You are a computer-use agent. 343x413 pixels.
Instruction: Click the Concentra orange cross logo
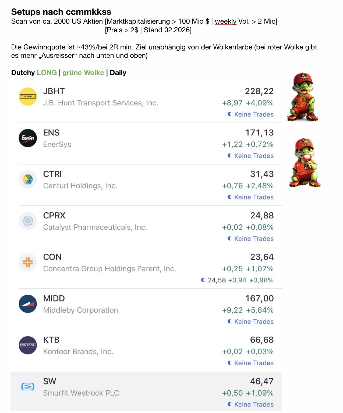tap(28, 262)
